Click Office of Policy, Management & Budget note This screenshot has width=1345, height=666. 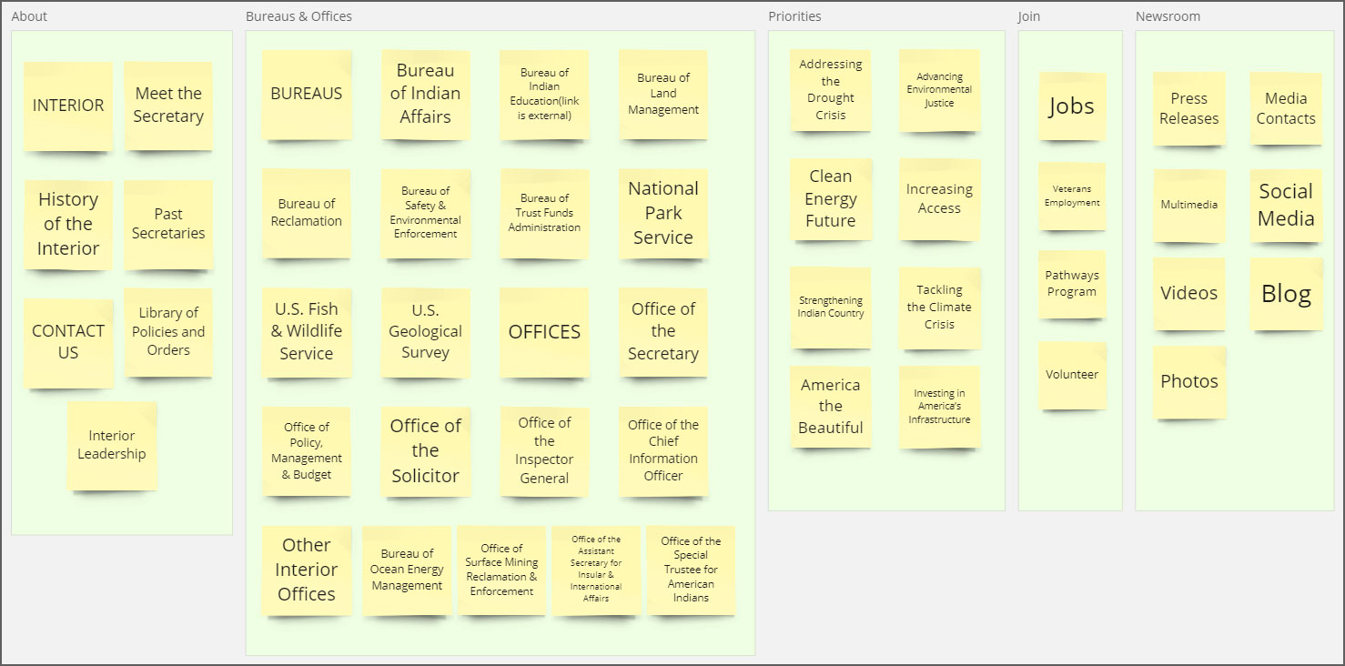[x=307, y=451]
